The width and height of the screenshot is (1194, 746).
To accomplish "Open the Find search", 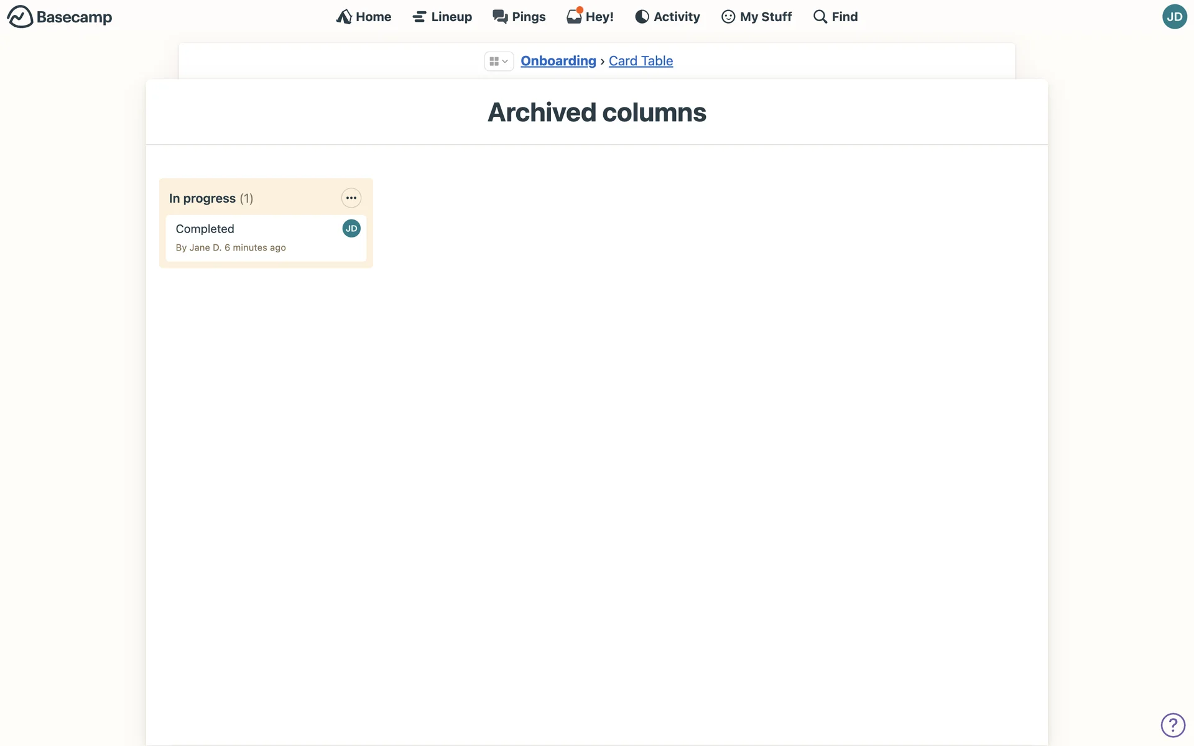I will click(836, 17).
